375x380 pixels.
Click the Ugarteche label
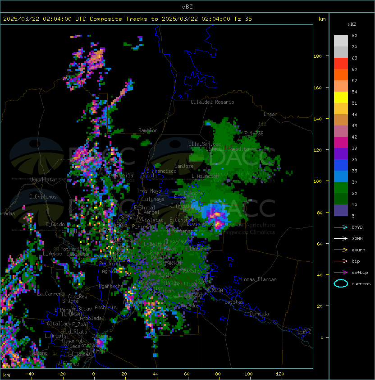(x=111, y=286)
